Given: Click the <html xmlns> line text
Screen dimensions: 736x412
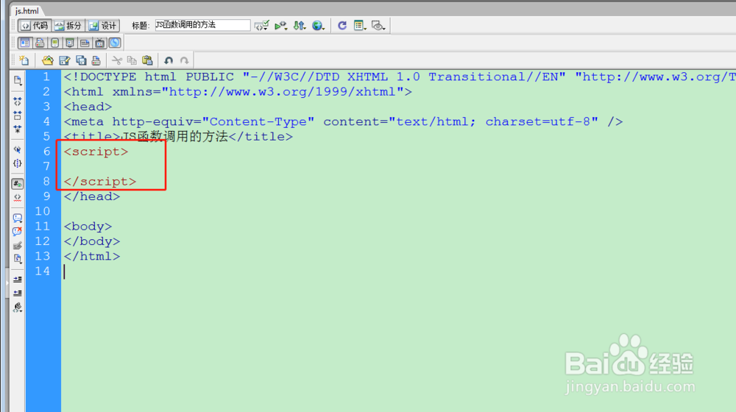Looking at the screenshot, I should (238, 91).
